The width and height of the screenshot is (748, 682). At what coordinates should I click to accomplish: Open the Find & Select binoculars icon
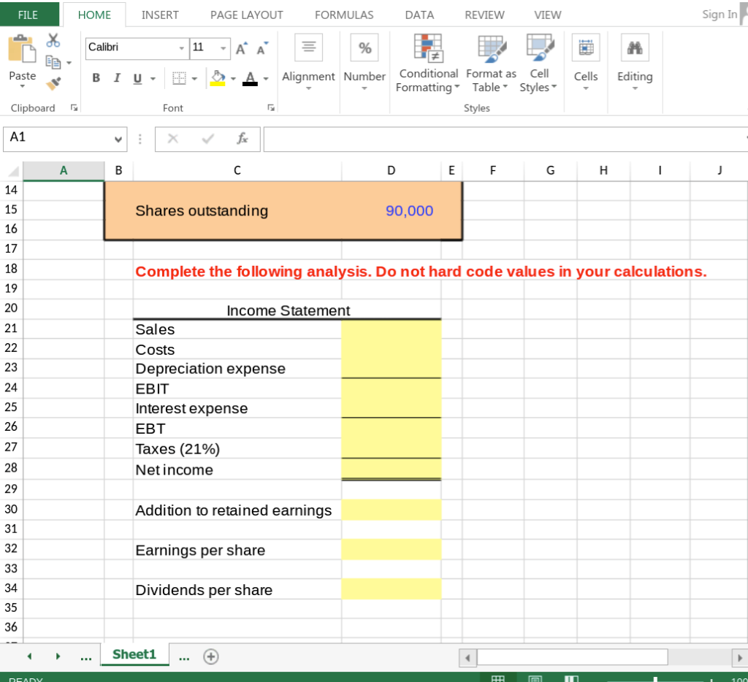[x=634, y=47]
